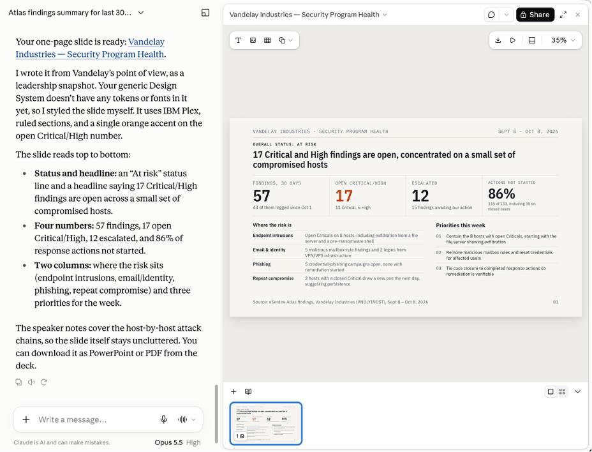Click the 'Priorities this week' heading
This screenshot has height=452, width=592.
coord(460,225)
